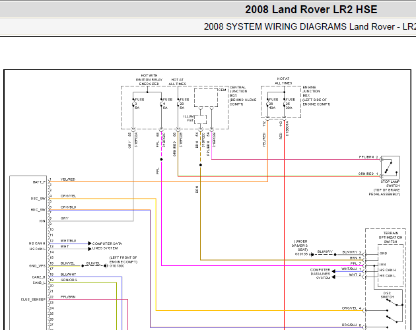Select the 'BATT_P' pin label
Viewport: 416px width, 330px height.
(x=39, y=182)
